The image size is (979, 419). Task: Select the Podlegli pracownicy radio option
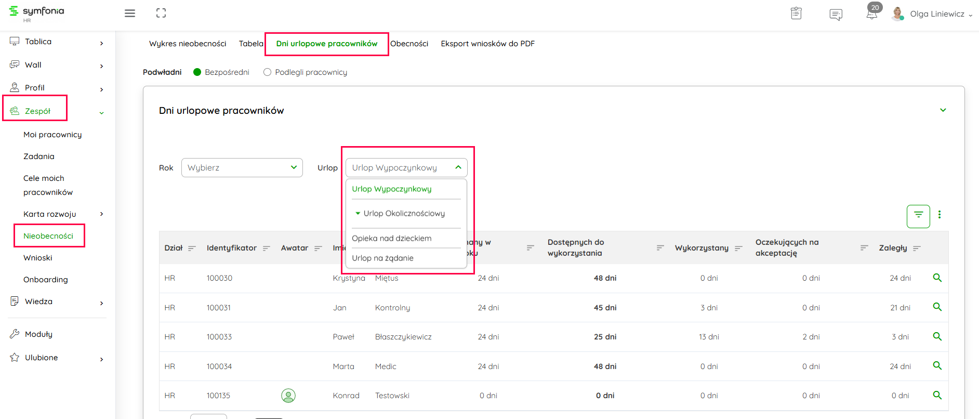[268, 72]
